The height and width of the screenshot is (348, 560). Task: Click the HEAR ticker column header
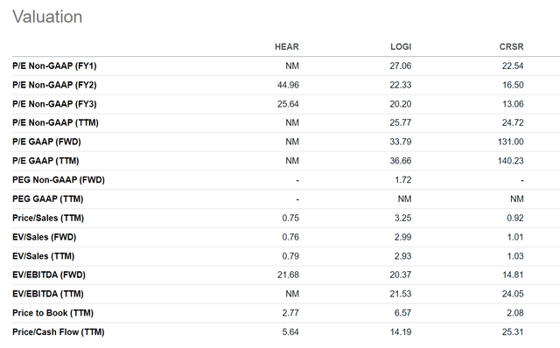287,46
